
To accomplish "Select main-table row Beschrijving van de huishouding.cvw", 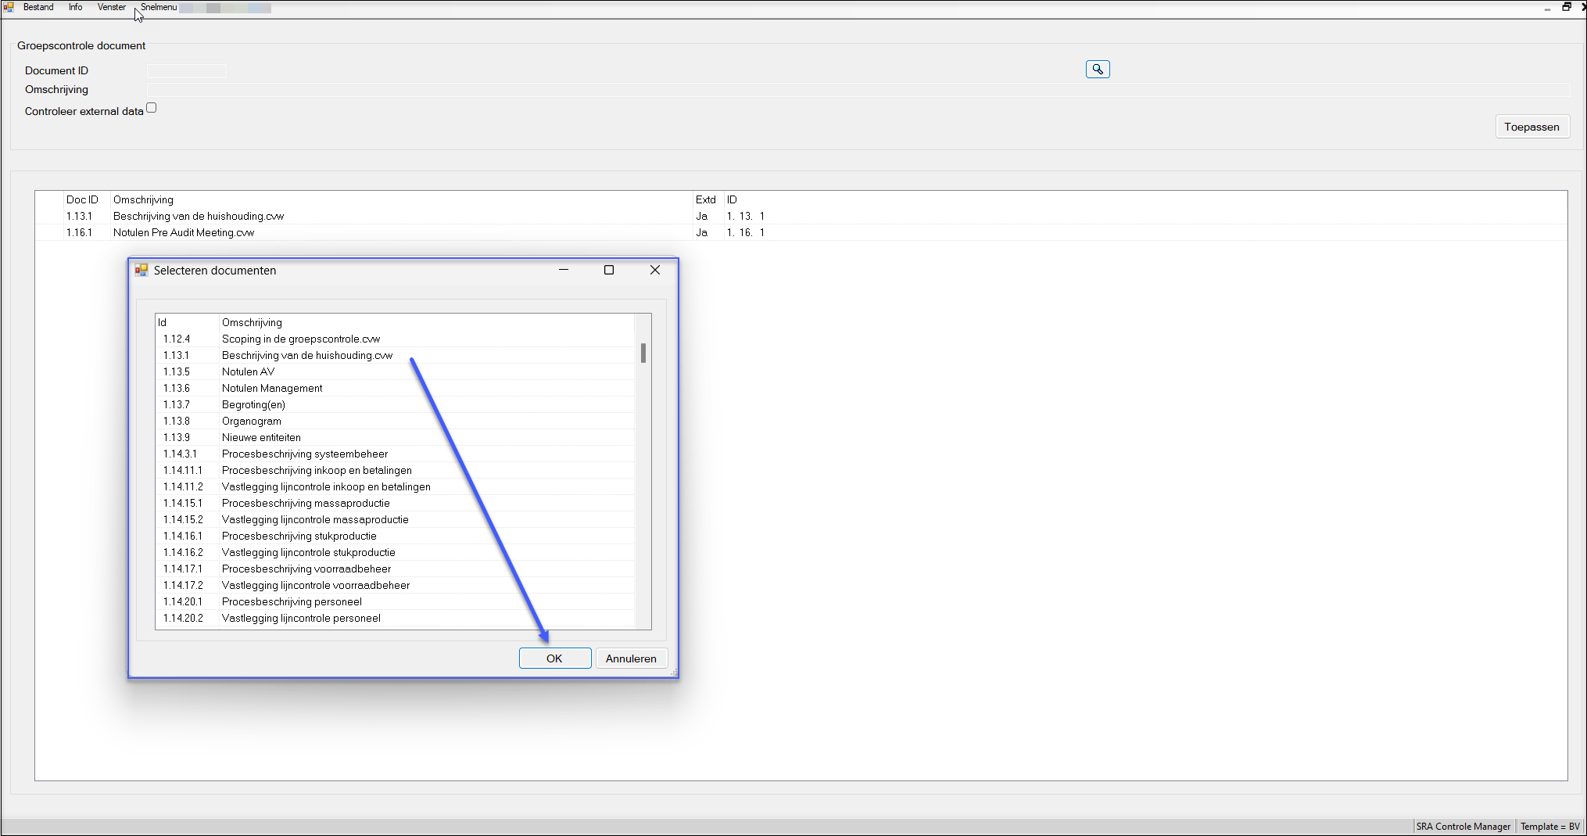I will [801, 217].
